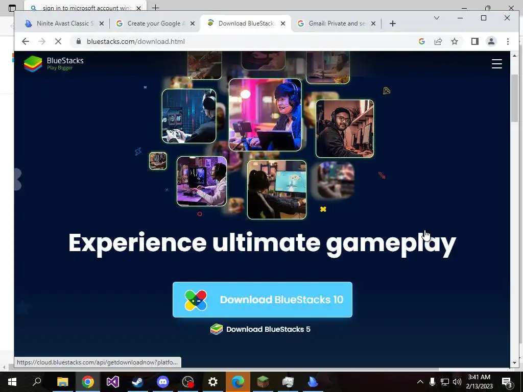Toggle Chrome side panel icon
The image size is (523, 392).
click(474, 41)
